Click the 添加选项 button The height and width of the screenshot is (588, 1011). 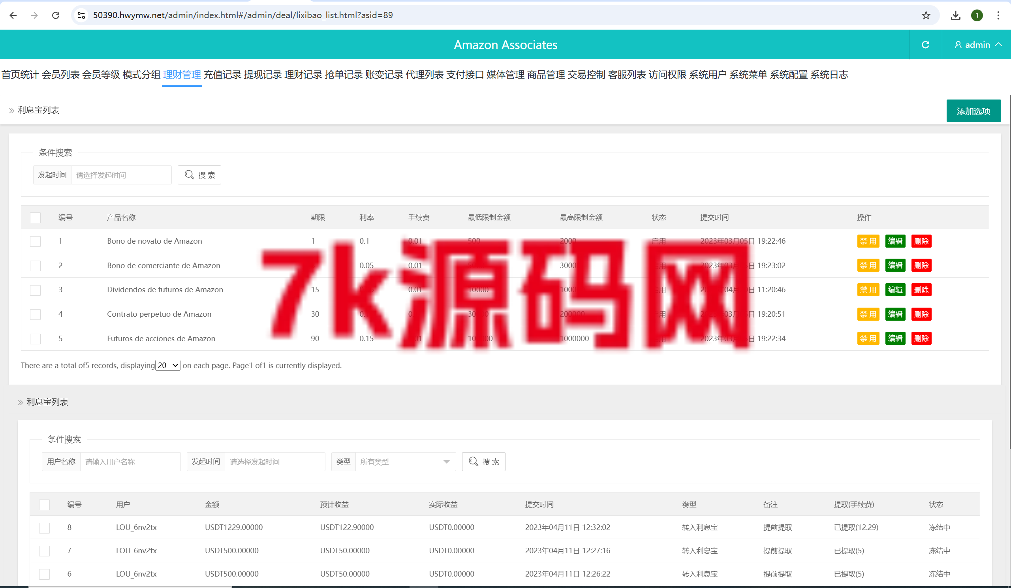point(973,111)
